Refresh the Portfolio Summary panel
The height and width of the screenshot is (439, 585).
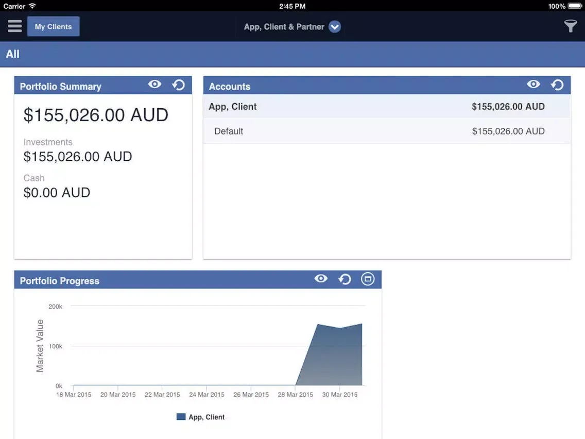(x=179, y=85)
